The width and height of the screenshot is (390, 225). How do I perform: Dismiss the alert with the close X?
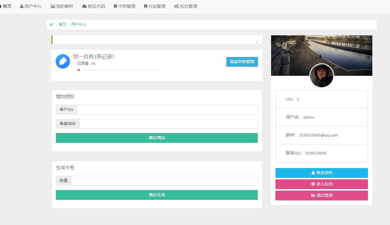tap(257, 42)
